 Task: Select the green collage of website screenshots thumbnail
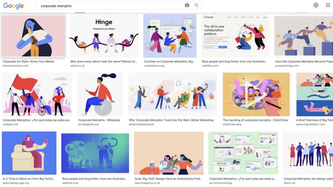(x=243, y=153)
